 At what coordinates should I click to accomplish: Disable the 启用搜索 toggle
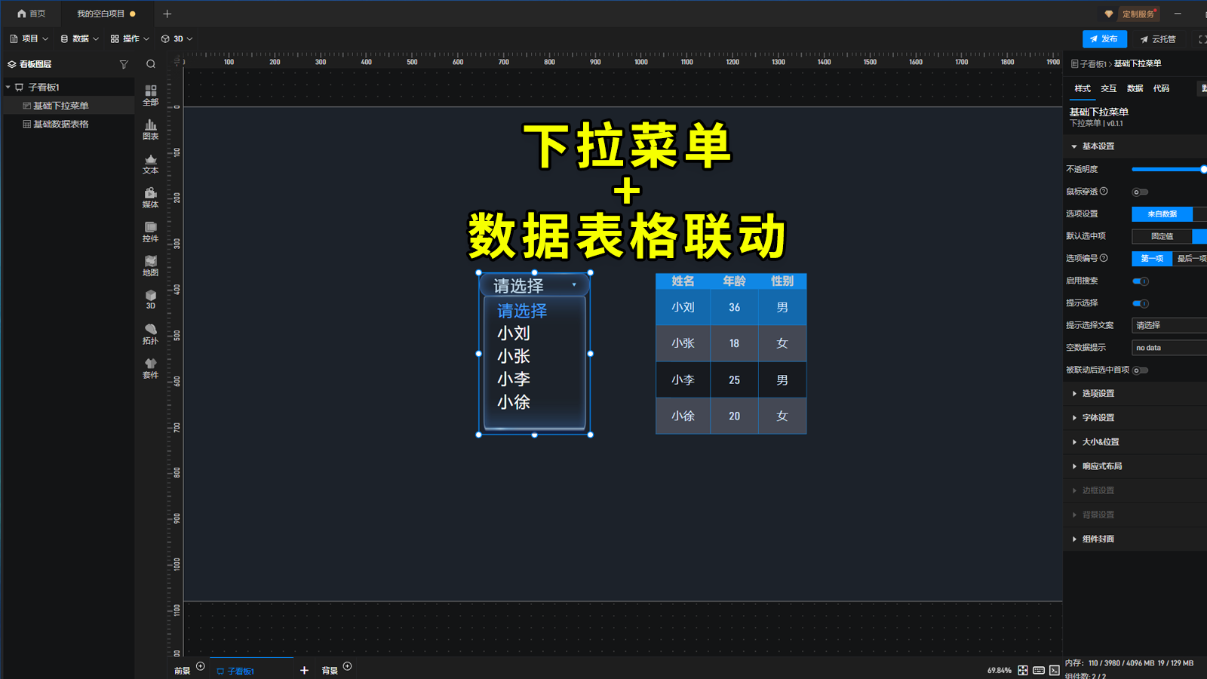[x=1141, y=281]
